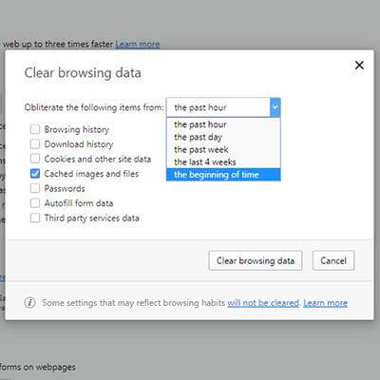Viewport: 380px width, 380px height.
Task: Check Third party services data
Action: (x=35, y=218)
